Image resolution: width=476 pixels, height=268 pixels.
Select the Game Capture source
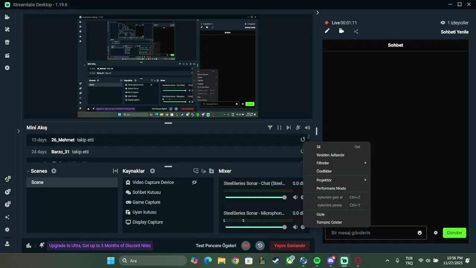tap(147, 202)
